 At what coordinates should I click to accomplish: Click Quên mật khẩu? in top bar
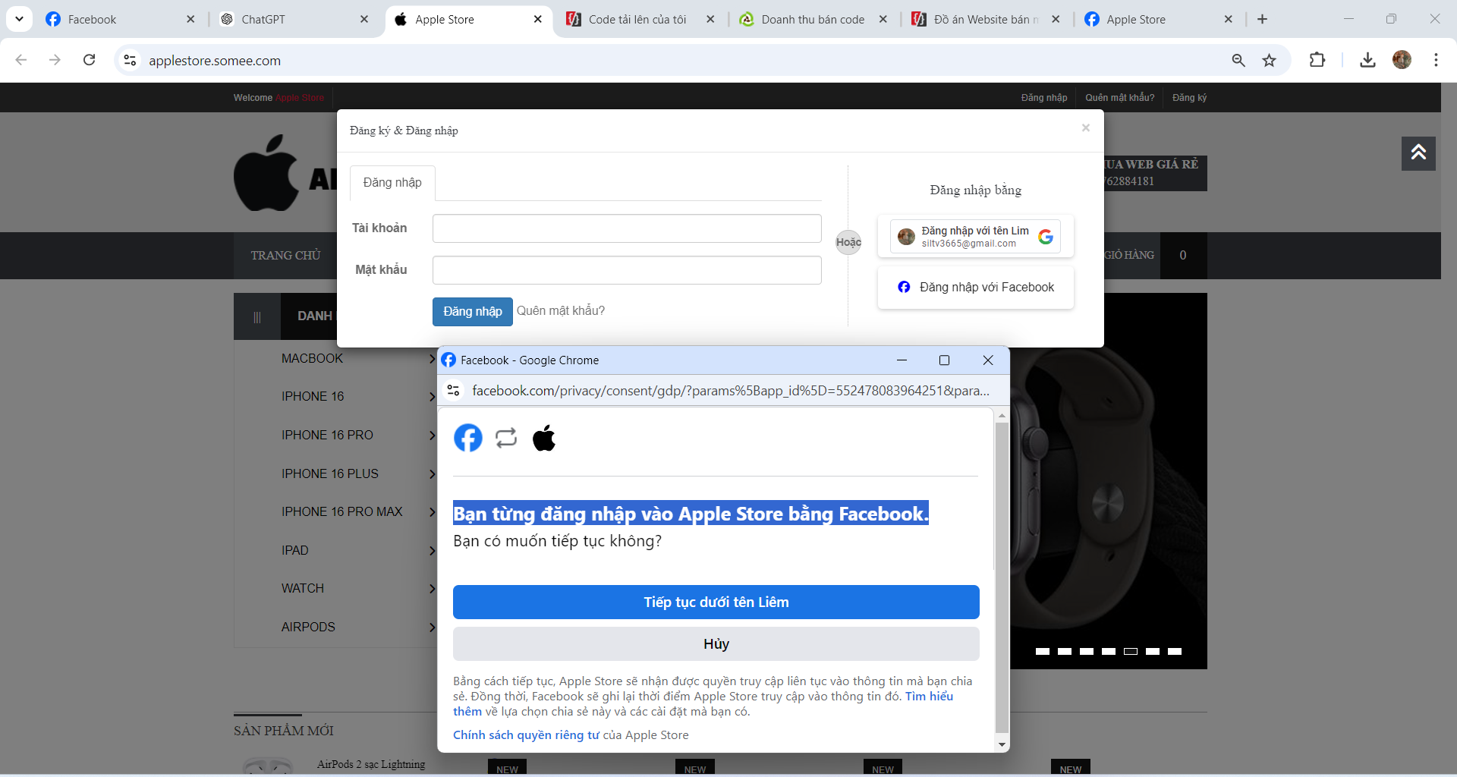coord(1119,98)
